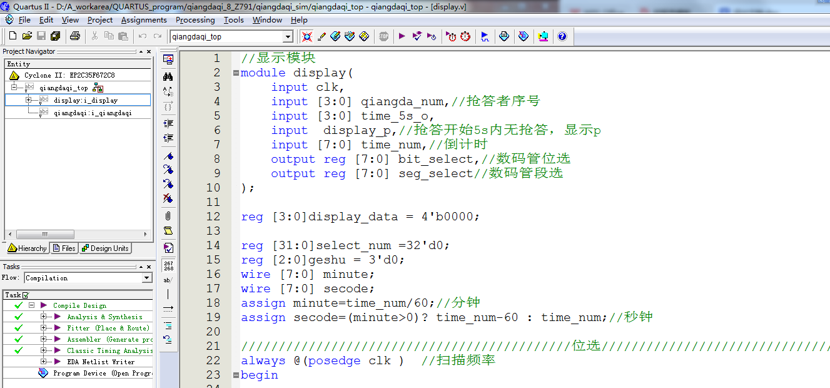Toggle the Task column checkmark header
Image resolution: width=830 pixels, height=388 pixels.
tap(26, 295)
